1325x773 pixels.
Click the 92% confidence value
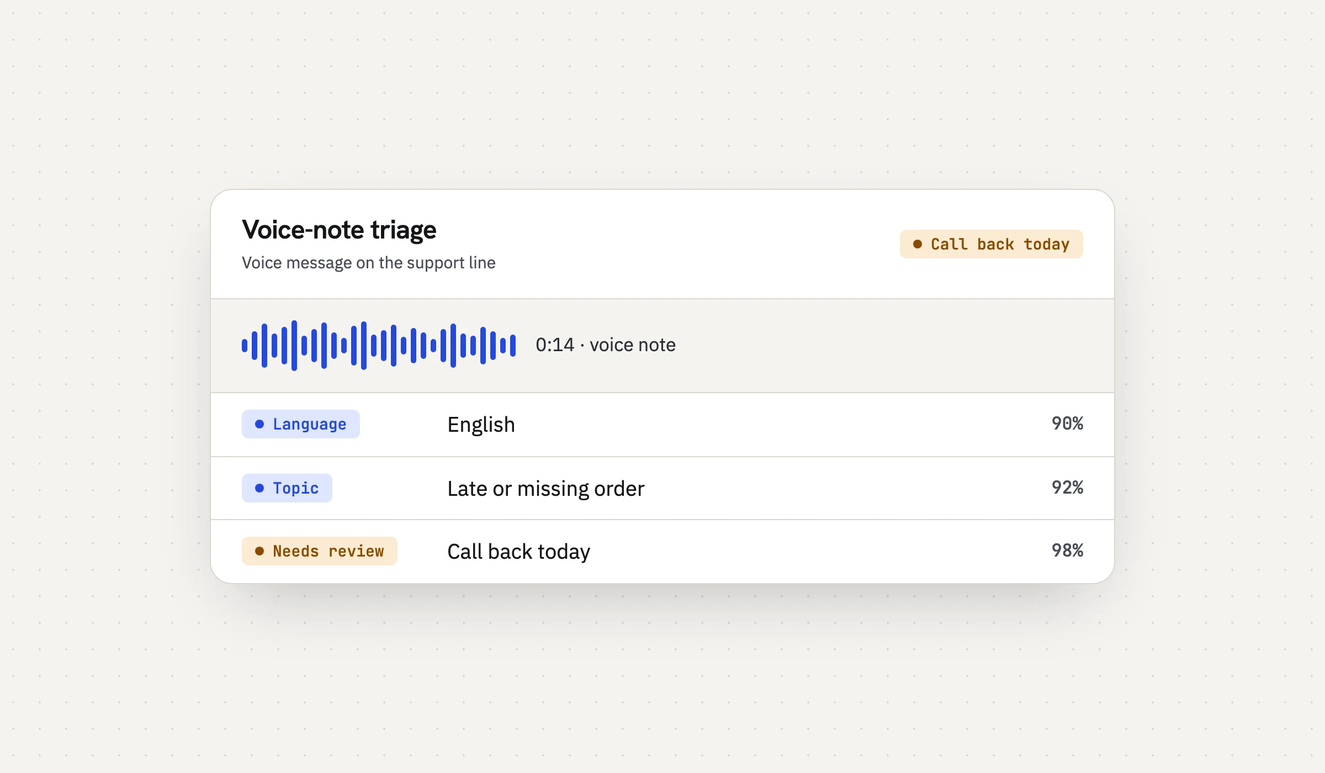pos(1067,488)
